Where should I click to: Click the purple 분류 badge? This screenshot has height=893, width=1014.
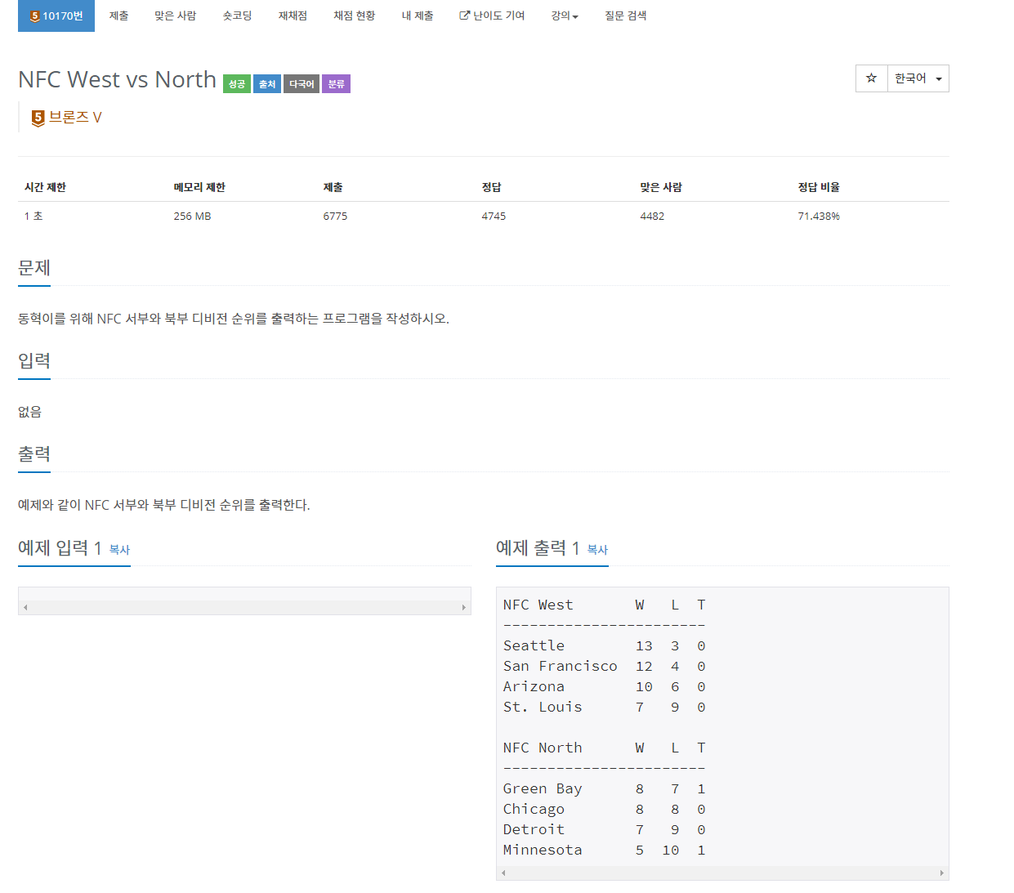(x=336, y=83)
